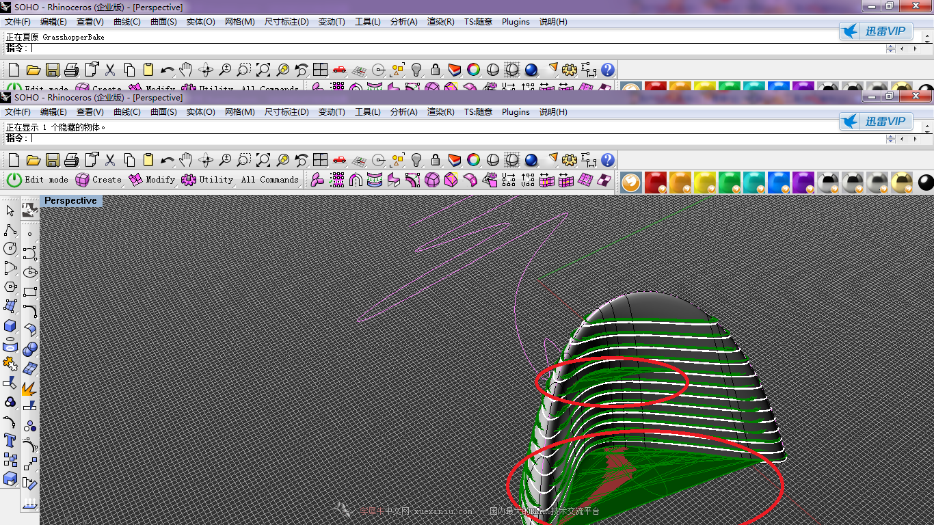The height and width of the screenshot is (525, 934).
Task: Expand T-Splines Create flyout in front window
Action: 98,180
